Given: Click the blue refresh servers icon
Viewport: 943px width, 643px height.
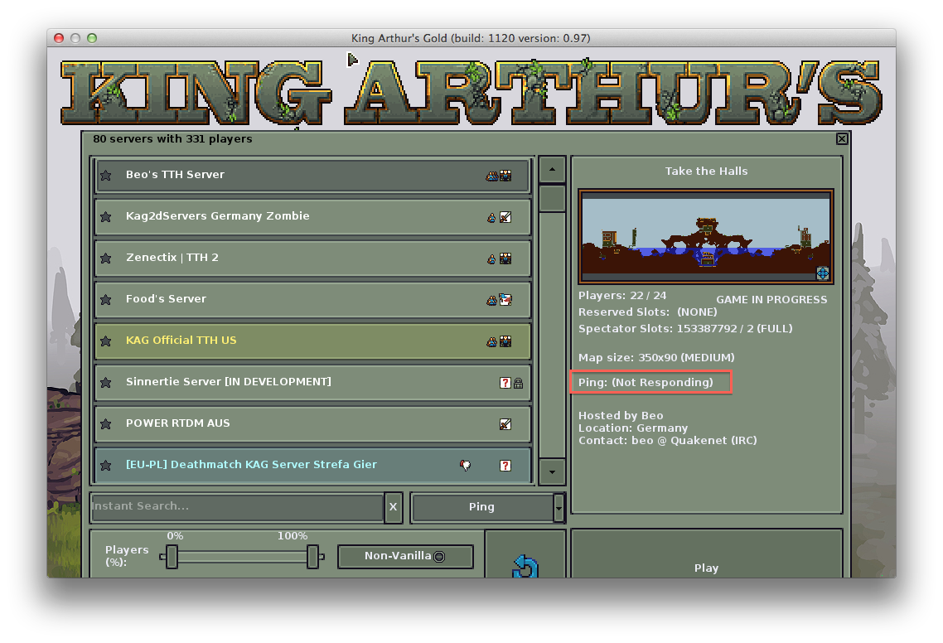Looking at the screenshot, I should [525, 566].
